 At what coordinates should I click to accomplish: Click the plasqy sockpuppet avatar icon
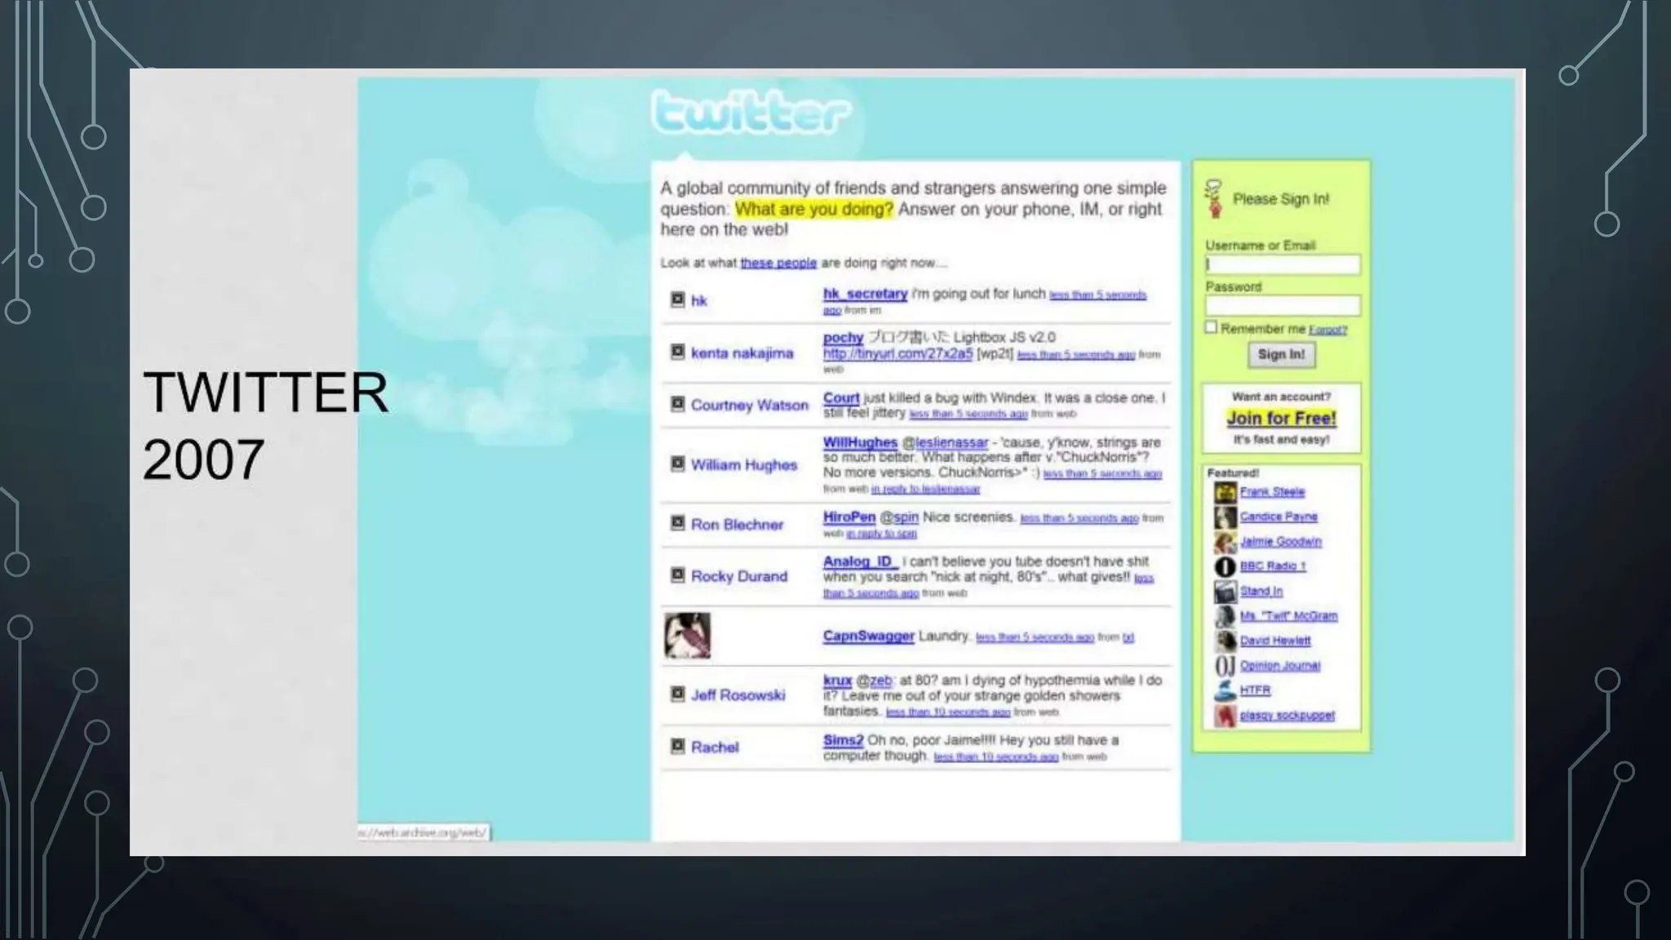coord(1225,716)
